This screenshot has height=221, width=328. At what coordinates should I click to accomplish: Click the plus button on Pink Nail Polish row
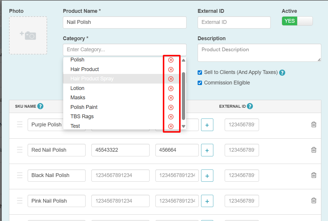pyautogui.click(x=207, y=201)
